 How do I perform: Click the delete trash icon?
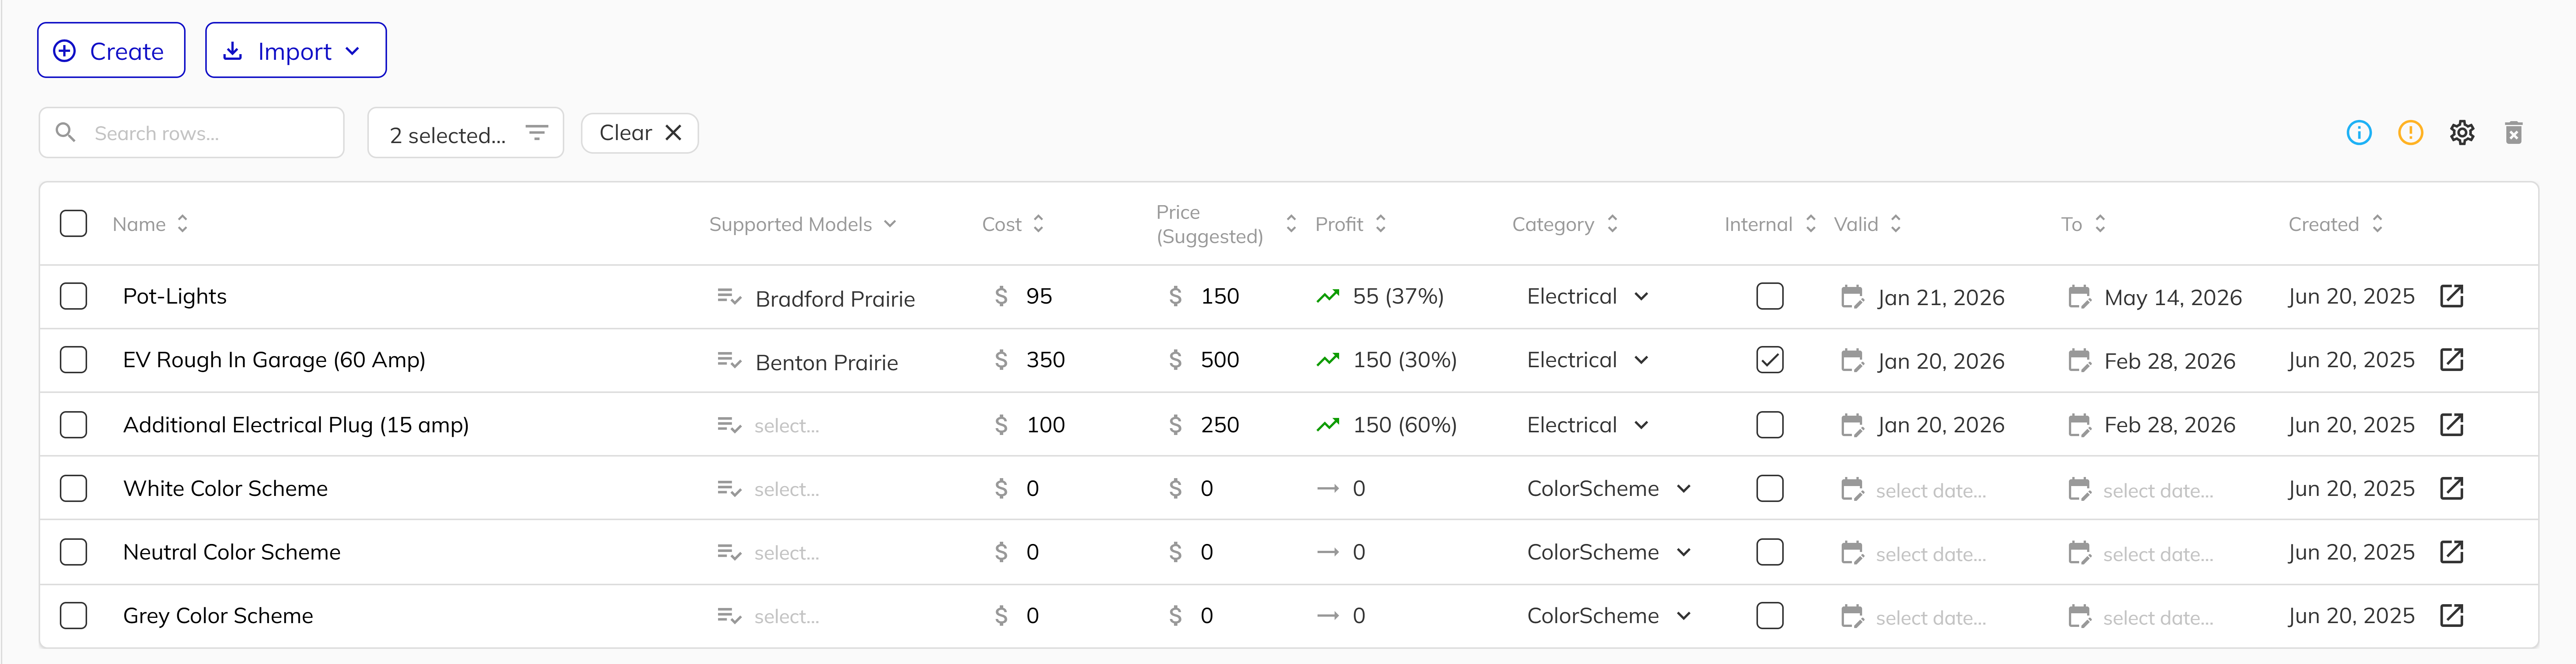(2513, 132)
